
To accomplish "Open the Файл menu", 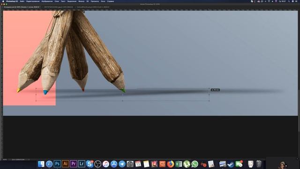I will coord(22,1).
